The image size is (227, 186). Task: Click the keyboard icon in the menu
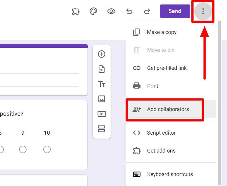pyautogui.click(x=137, y=174)
